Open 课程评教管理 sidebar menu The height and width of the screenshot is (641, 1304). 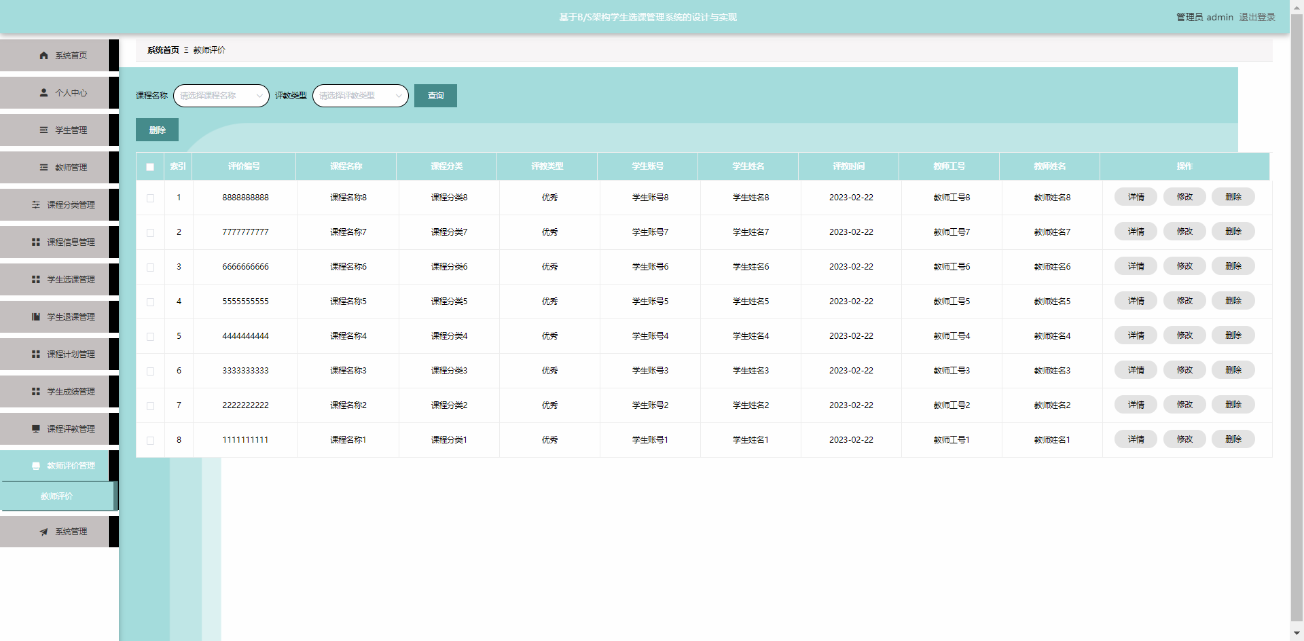[59, 429]
